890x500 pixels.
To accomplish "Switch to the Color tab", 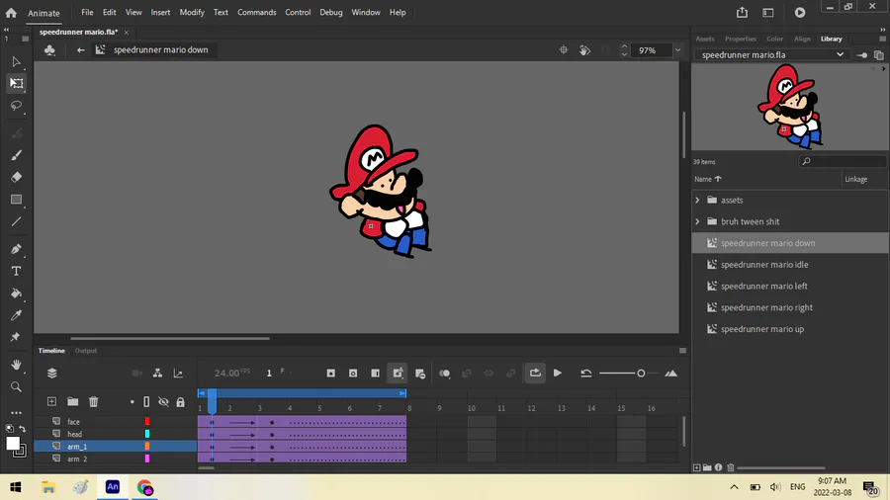I will click(x=774, y=39).
